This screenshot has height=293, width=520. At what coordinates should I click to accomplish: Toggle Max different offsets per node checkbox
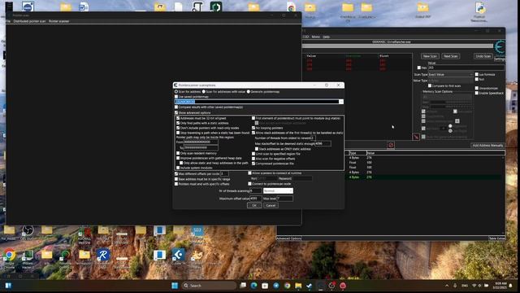click(x=176, y=173)
